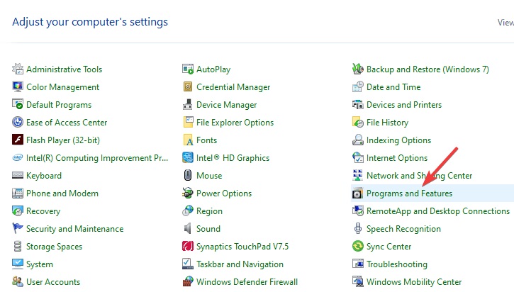Open the Recovery link
Screen dimensions: 514x292
pyautogui.click(x=43, y=211)
